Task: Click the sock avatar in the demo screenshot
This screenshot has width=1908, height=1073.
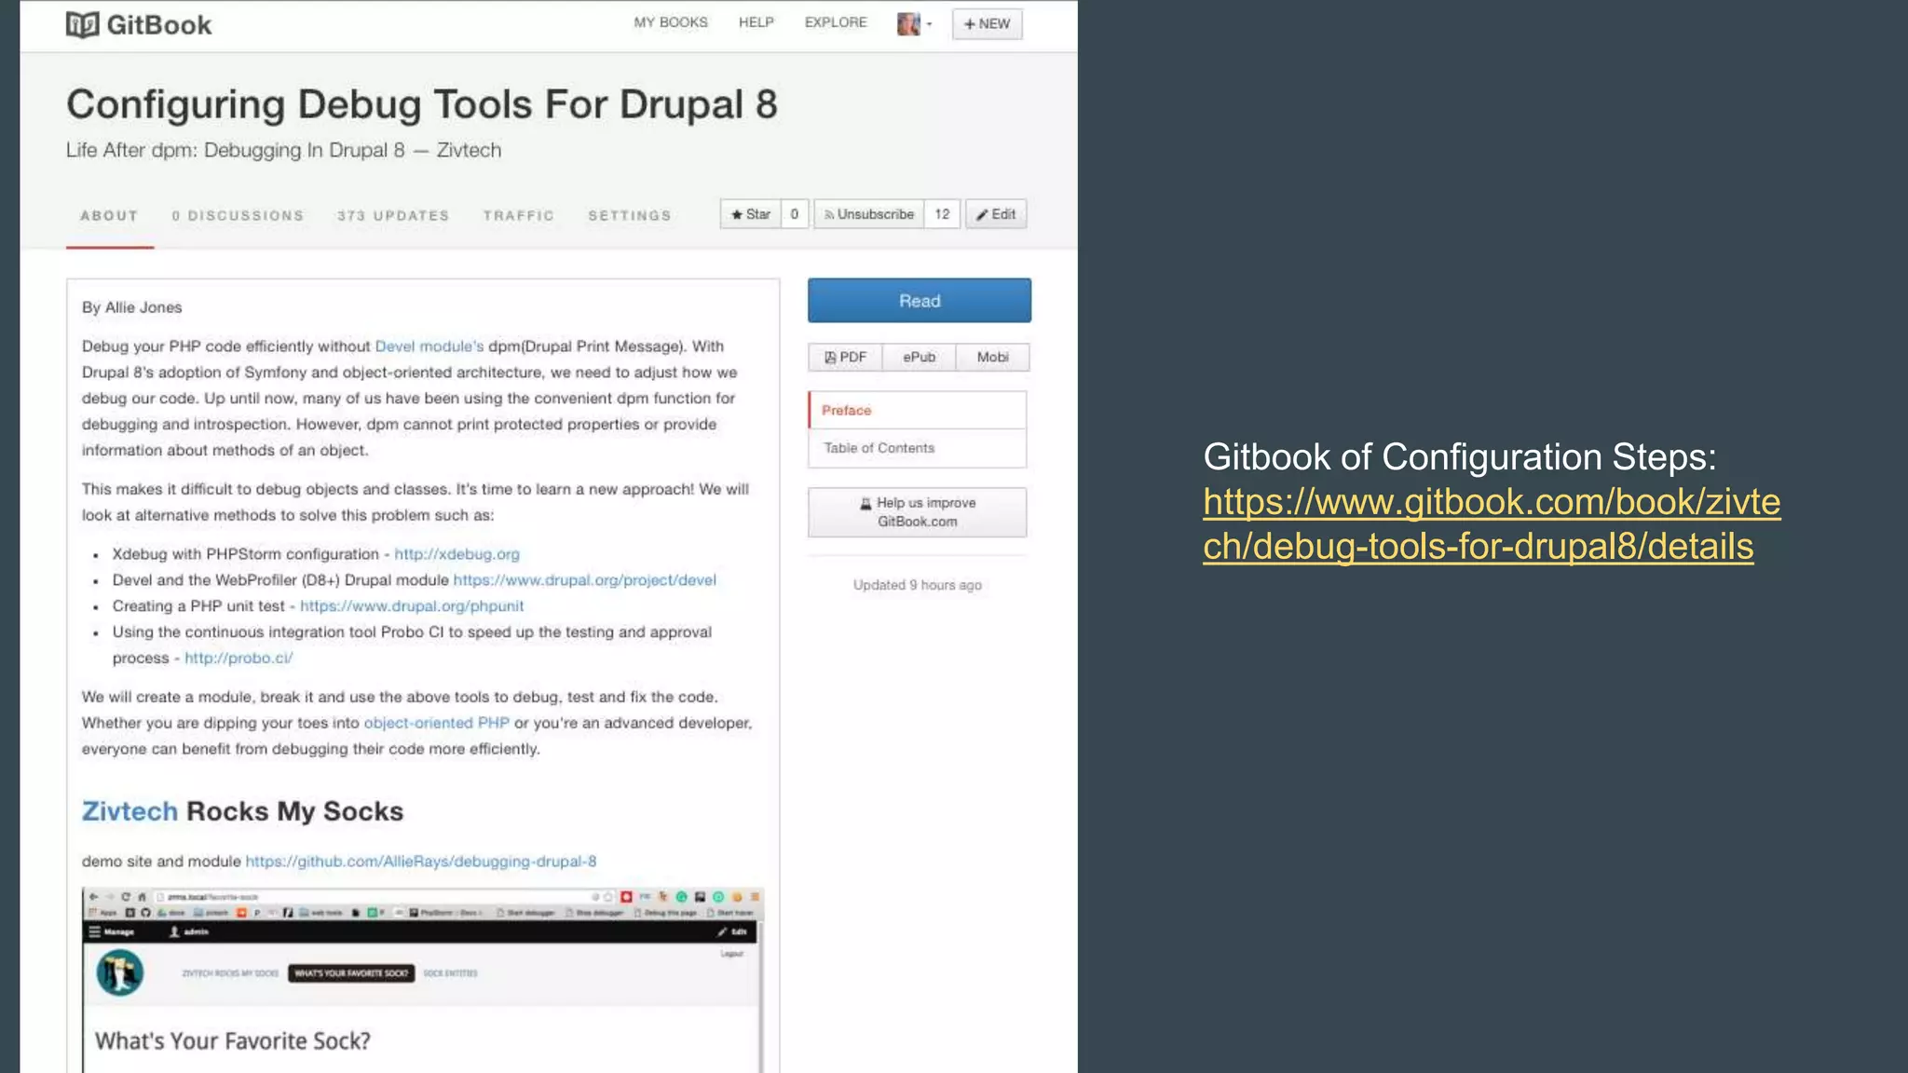Action: coord(120,973)
